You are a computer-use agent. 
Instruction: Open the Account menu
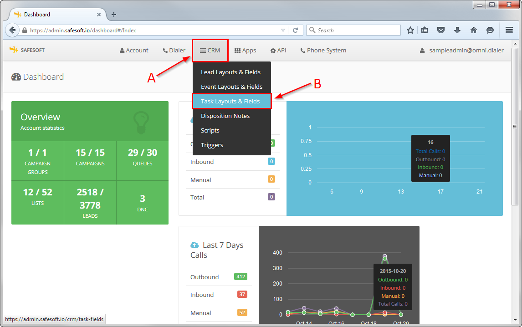(134, 50)
